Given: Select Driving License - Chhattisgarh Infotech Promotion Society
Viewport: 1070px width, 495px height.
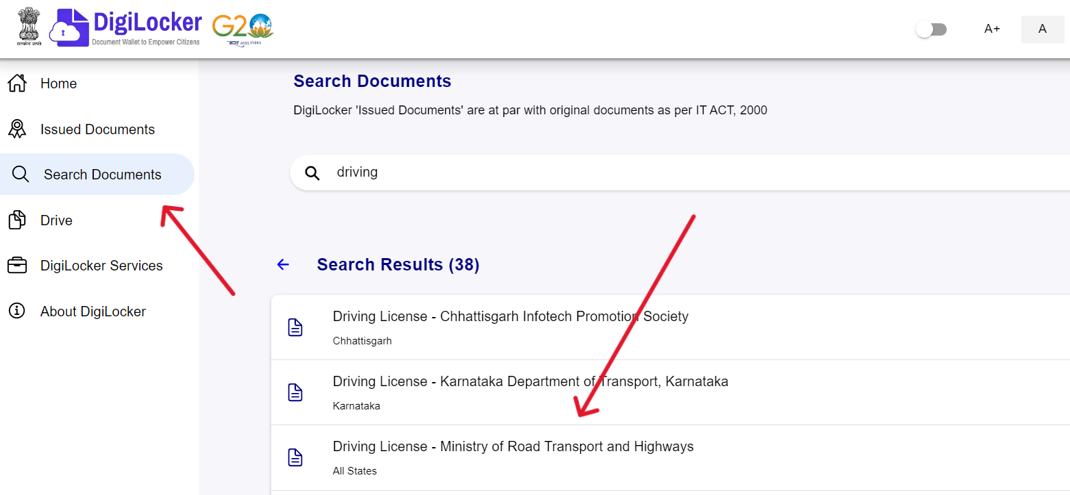Looking at the screenshot, I should coord(510,316).
